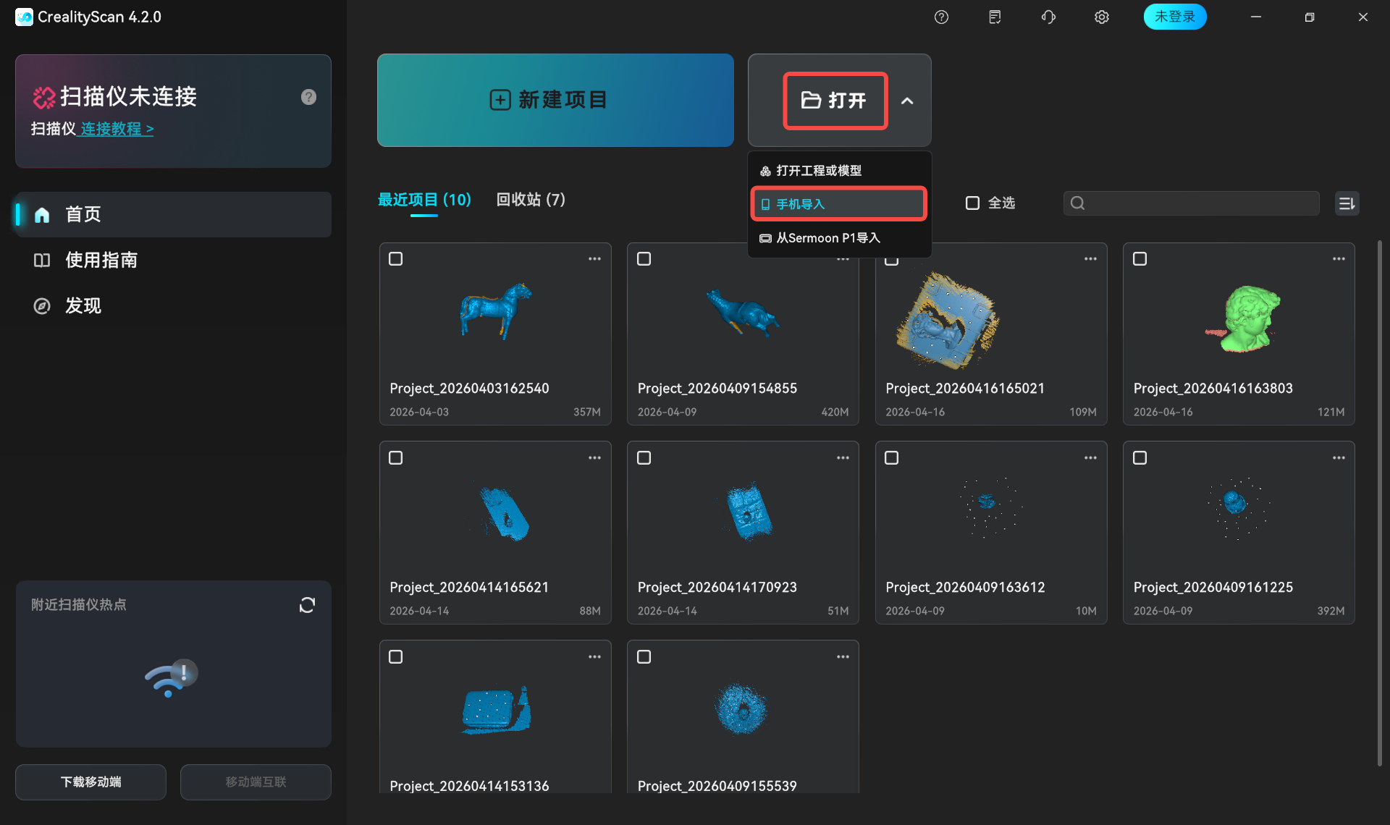The width and height of the screenshot is (1390, 825).
Task: Switch recent projects to list view
Action: pos(1347,203)
